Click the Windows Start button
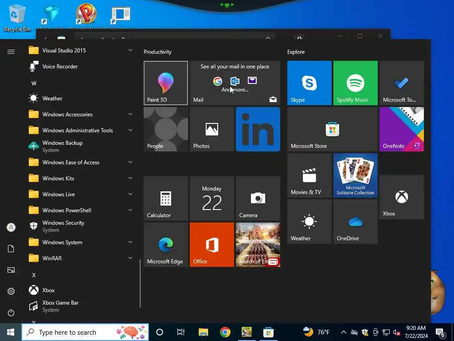454x341 pixels. coord(11,332)
